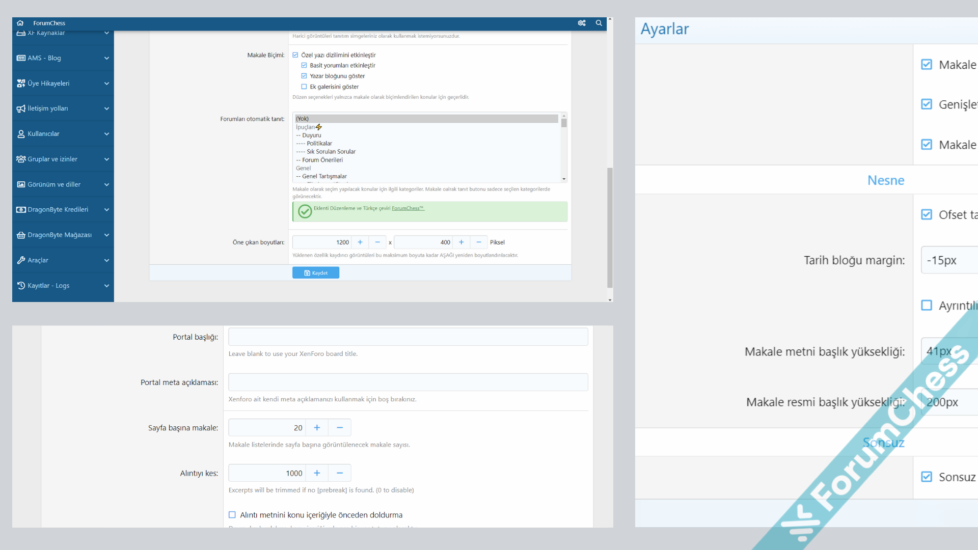Image resolution: width=978 pixels, height=550 pixels.
Task: Expand the Gruplar ve izinler chevron
Action: tap(106, 159)
